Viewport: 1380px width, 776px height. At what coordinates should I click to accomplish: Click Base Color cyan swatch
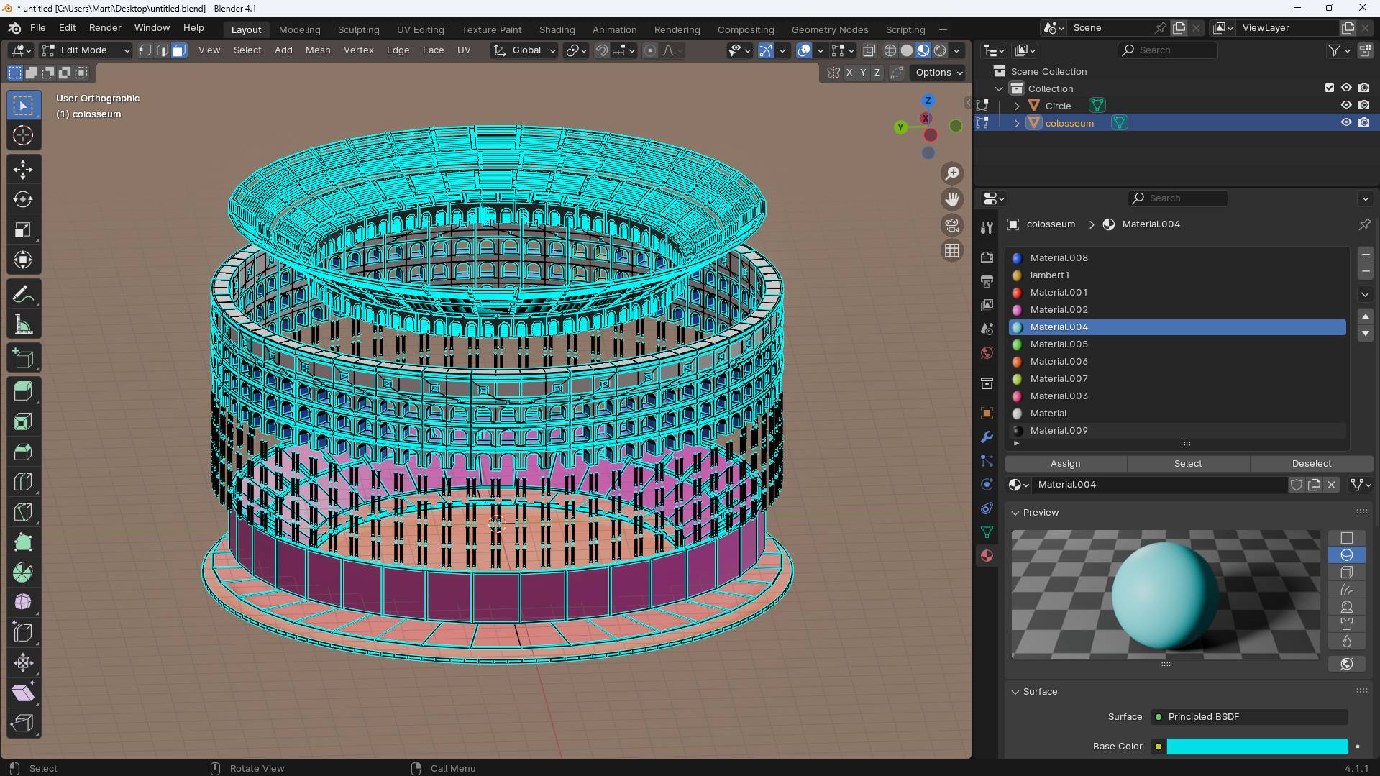(x=1257, y=747)
